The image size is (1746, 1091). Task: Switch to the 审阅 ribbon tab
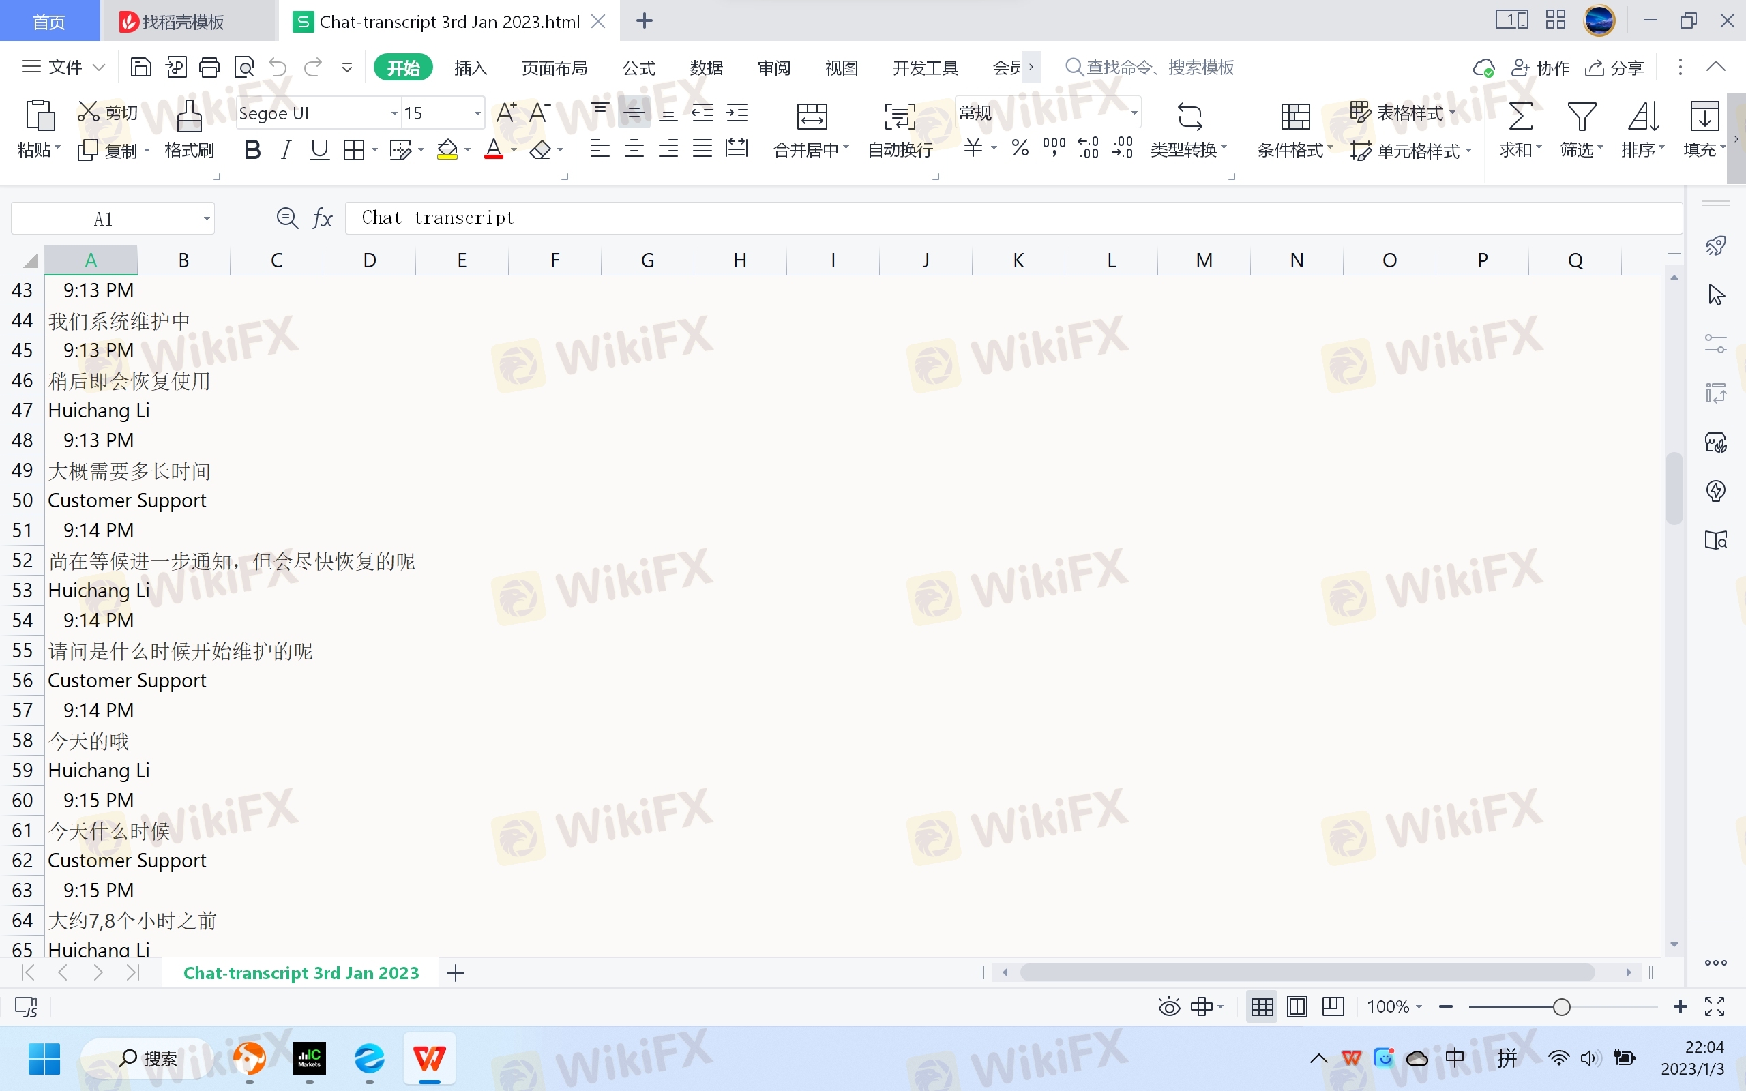tap(773, 68)
